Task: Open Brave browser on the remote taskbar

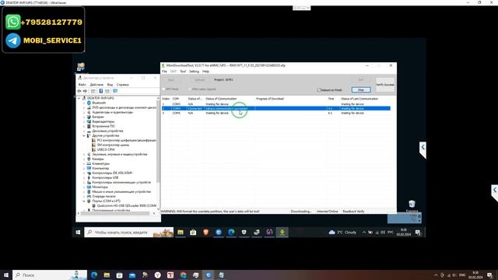Action: pos(205,233)
